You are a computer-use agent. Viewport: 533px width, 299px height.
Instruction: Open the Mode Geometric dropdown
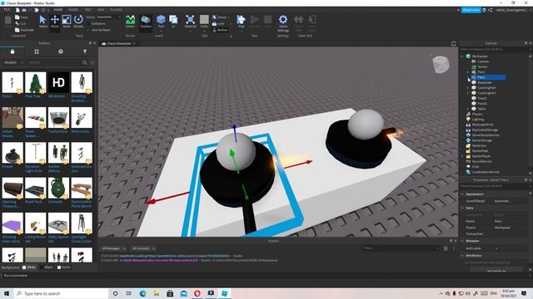click(108, 17)
